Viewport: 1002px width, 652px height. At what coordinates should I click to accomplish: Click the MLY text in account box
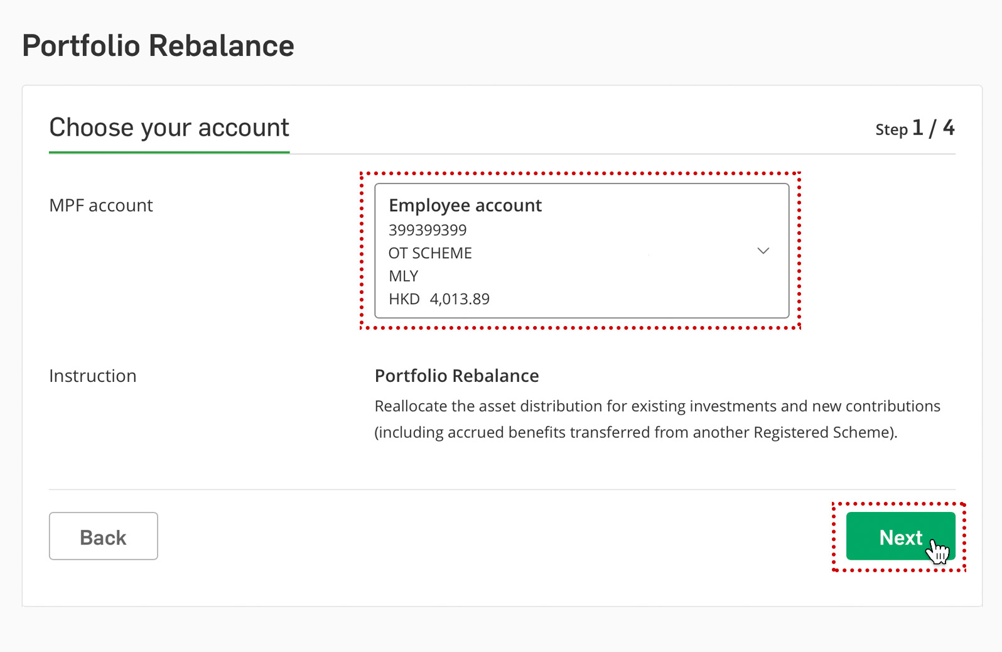click(403, 276)
